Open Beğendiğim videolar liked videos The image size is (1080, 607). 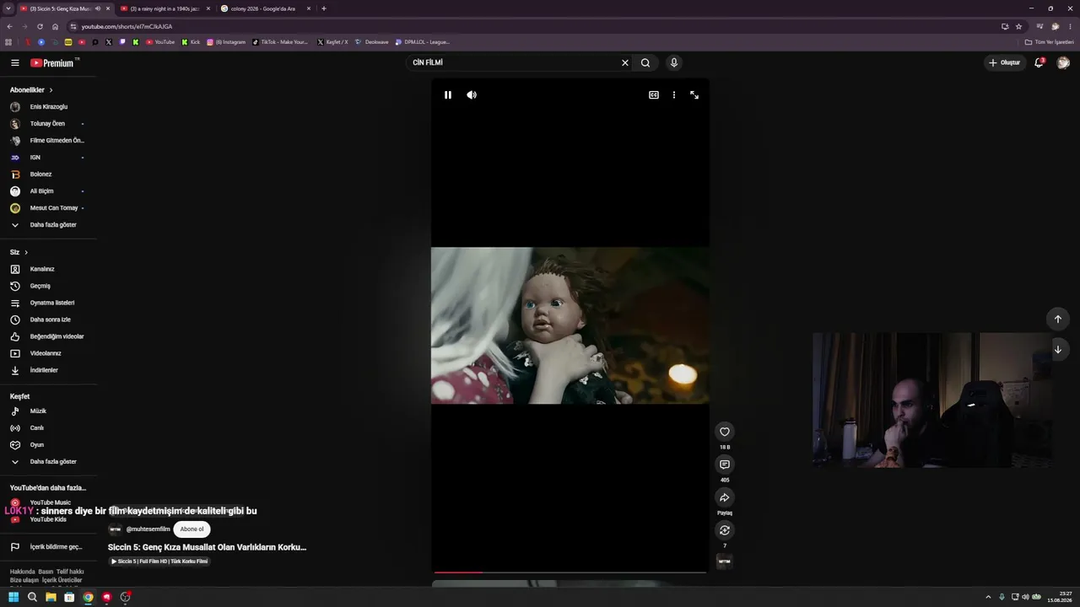pos(48,336)
